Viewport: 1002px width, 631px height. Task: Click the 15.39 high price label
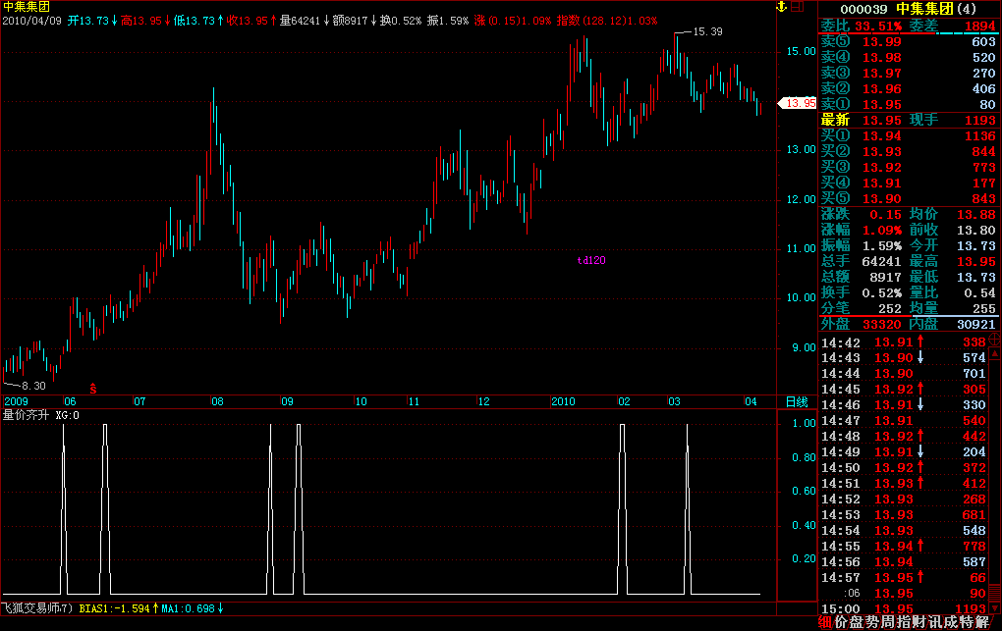707,32
